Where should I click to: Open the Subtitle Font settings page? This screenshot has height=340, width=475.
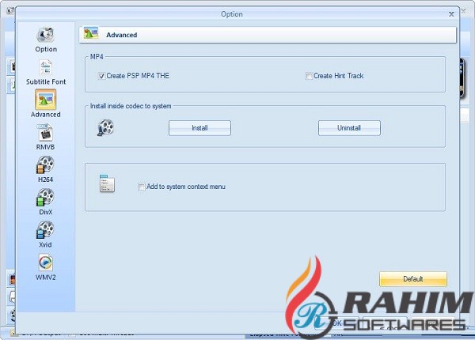pyautogui.click(x=46, y=72)
